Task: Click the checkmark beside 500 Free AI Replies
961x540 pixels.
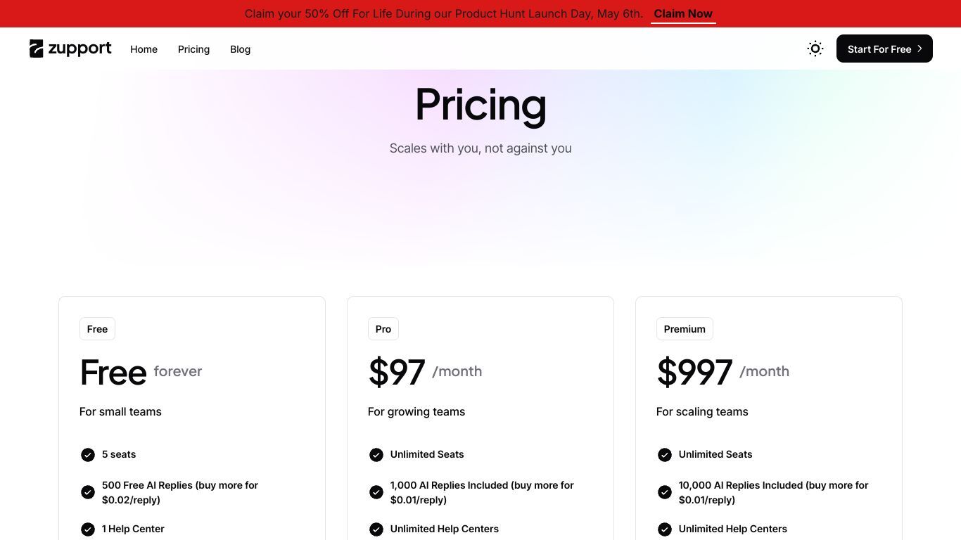Action: coord(88,492)
